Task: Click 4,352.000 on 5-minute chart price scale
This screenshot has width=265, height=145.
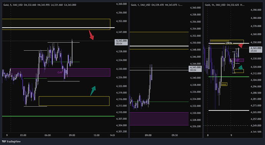Action: [121, 21]
